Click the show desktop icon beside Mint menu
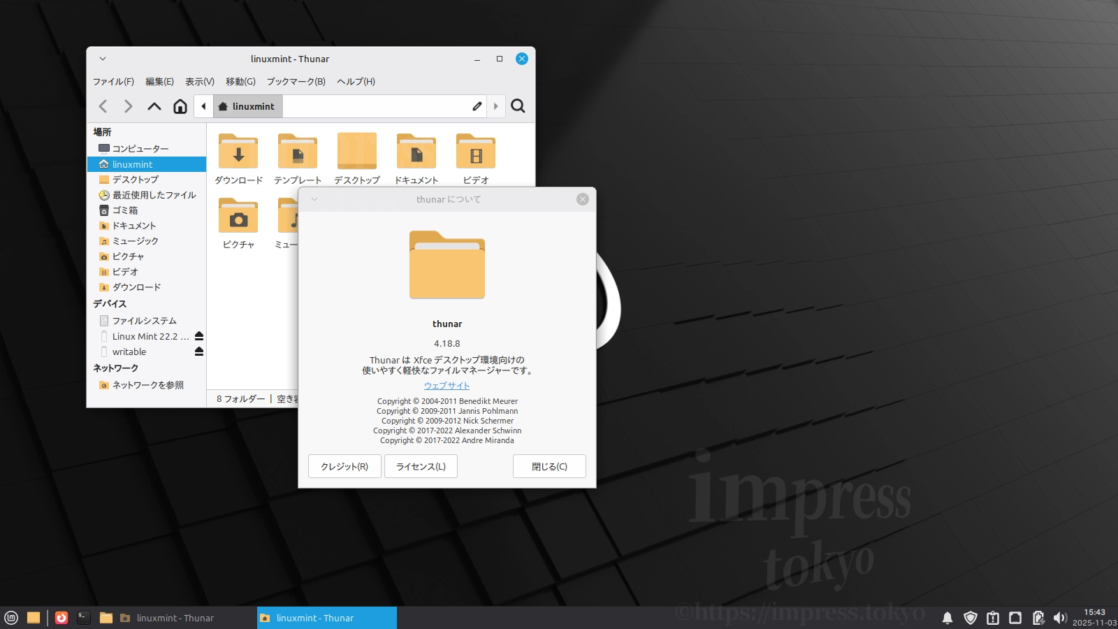Viewport: 1118px width, 629px height. point(34,618)
